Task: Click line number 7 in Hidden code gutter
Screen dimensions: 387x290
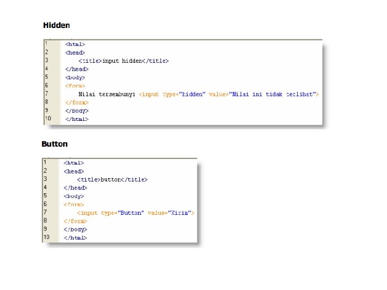Action: (x=46, y=93)
